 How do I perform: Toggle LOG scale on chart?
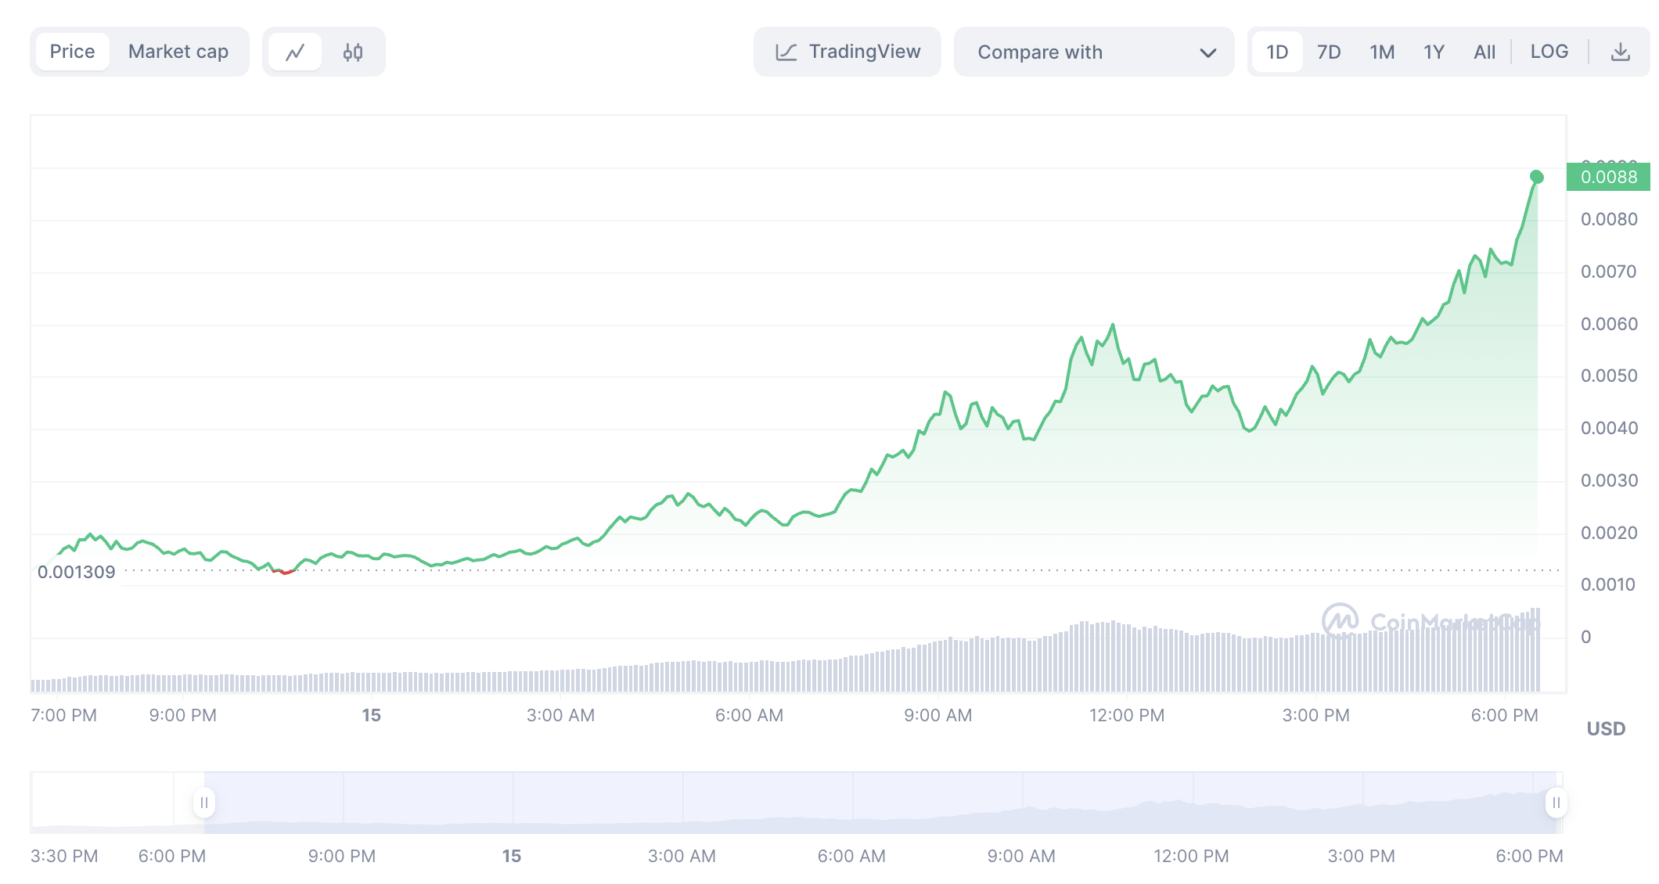(x=1549, y=52)
